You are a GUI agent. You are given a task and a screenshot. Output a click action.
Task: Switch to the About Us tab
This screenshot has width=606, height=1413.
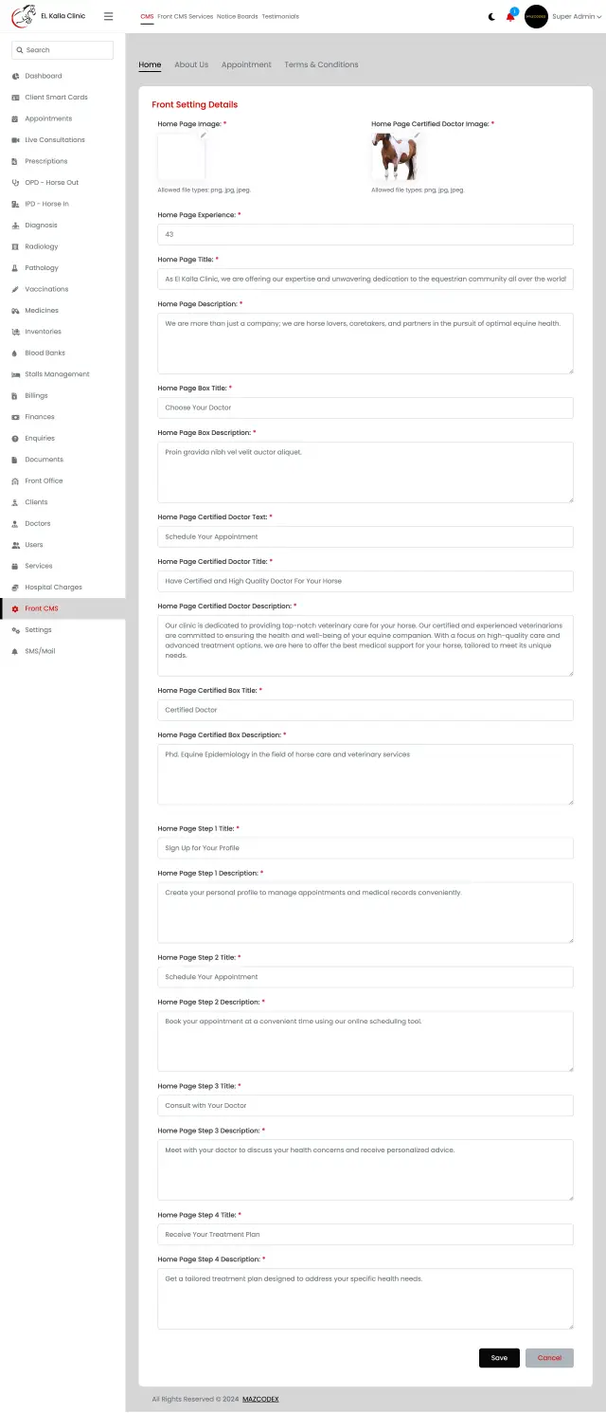(191, 64)
